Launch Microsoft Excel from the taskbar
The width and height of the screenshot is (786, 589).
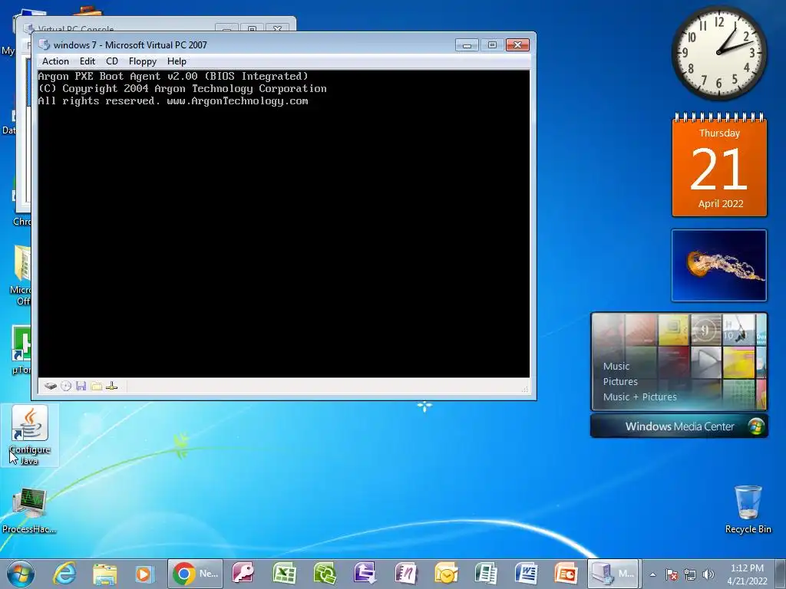pyautogui.click(x=284, y=574)
